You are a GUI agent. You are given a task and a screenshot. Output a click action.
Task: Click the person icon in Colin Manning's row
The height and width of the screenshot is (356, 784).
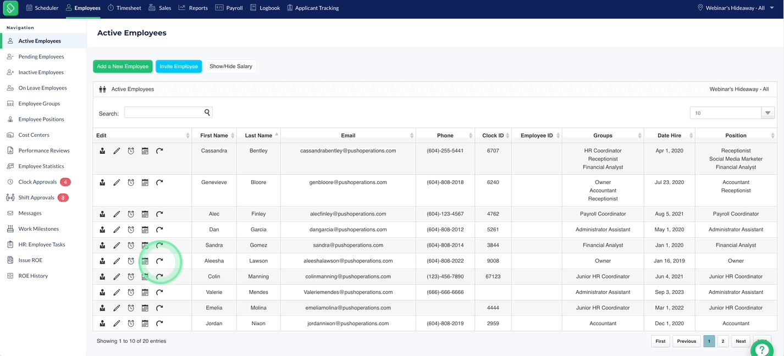(x=102, y=277)
